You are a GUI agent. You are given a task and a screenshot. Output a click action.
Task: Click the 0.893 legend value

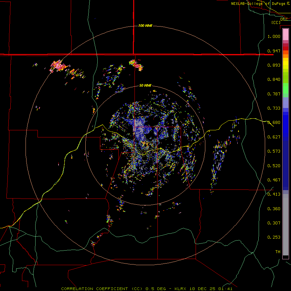(x=274, y=65)
